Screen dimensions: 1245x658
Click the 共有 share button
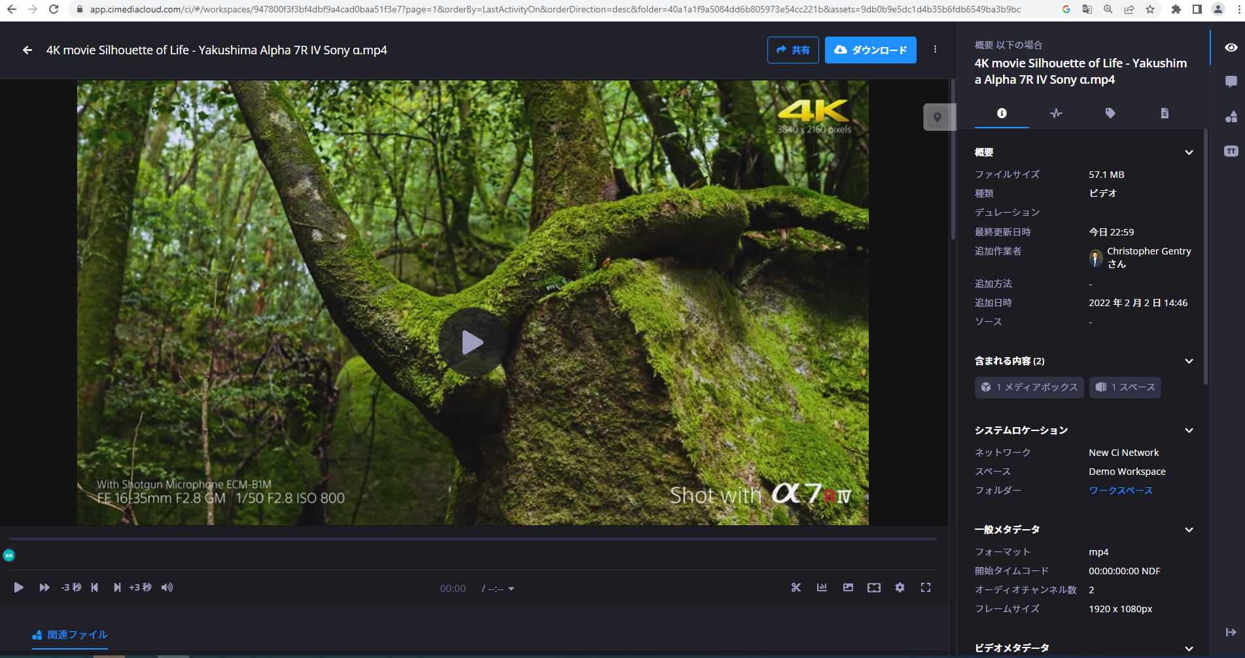(793, 50)
